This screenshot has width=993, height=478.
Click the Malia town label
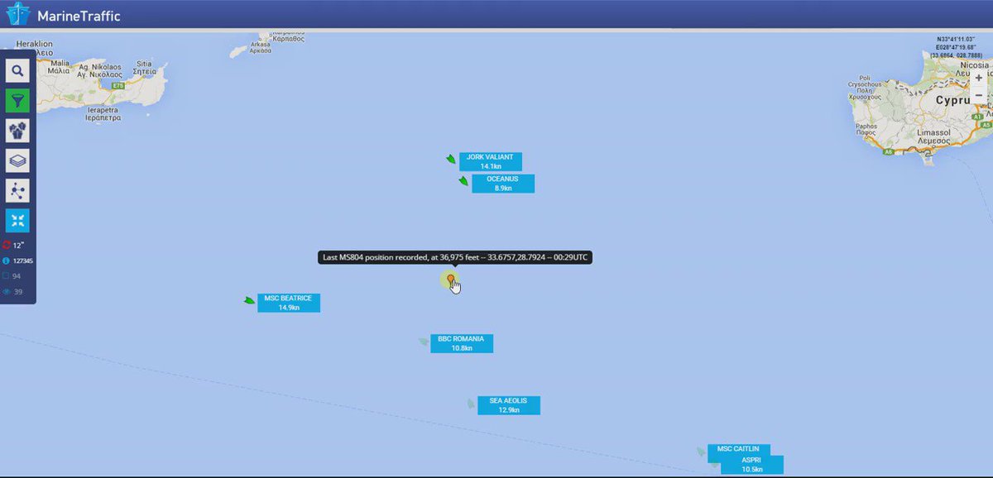click(x=60, y=67)
